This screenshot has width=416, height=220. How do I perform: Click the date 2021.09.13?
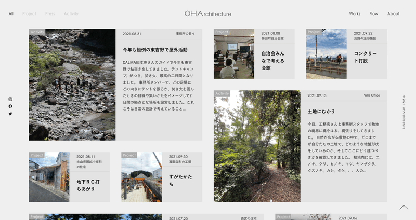[317, 95]
